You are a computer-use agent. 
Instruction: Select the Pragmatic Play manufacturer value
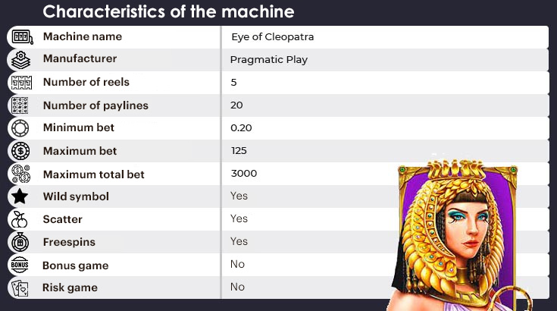point(269,60)
